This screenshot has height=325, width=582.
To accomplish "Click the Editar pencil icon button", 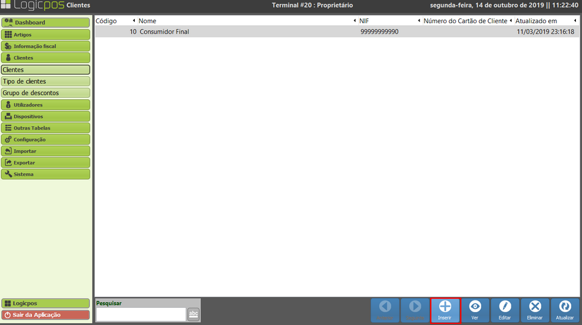I will 505,310.
